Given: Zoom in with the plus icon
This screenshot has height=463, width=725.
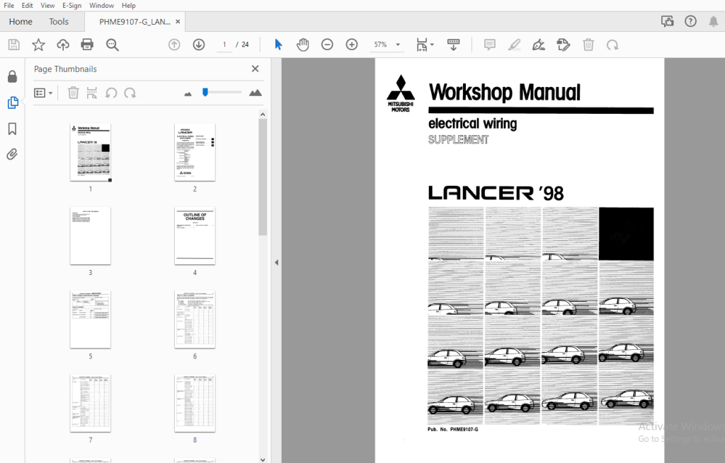Looking at the screenshot, I should tap(352, 45).
